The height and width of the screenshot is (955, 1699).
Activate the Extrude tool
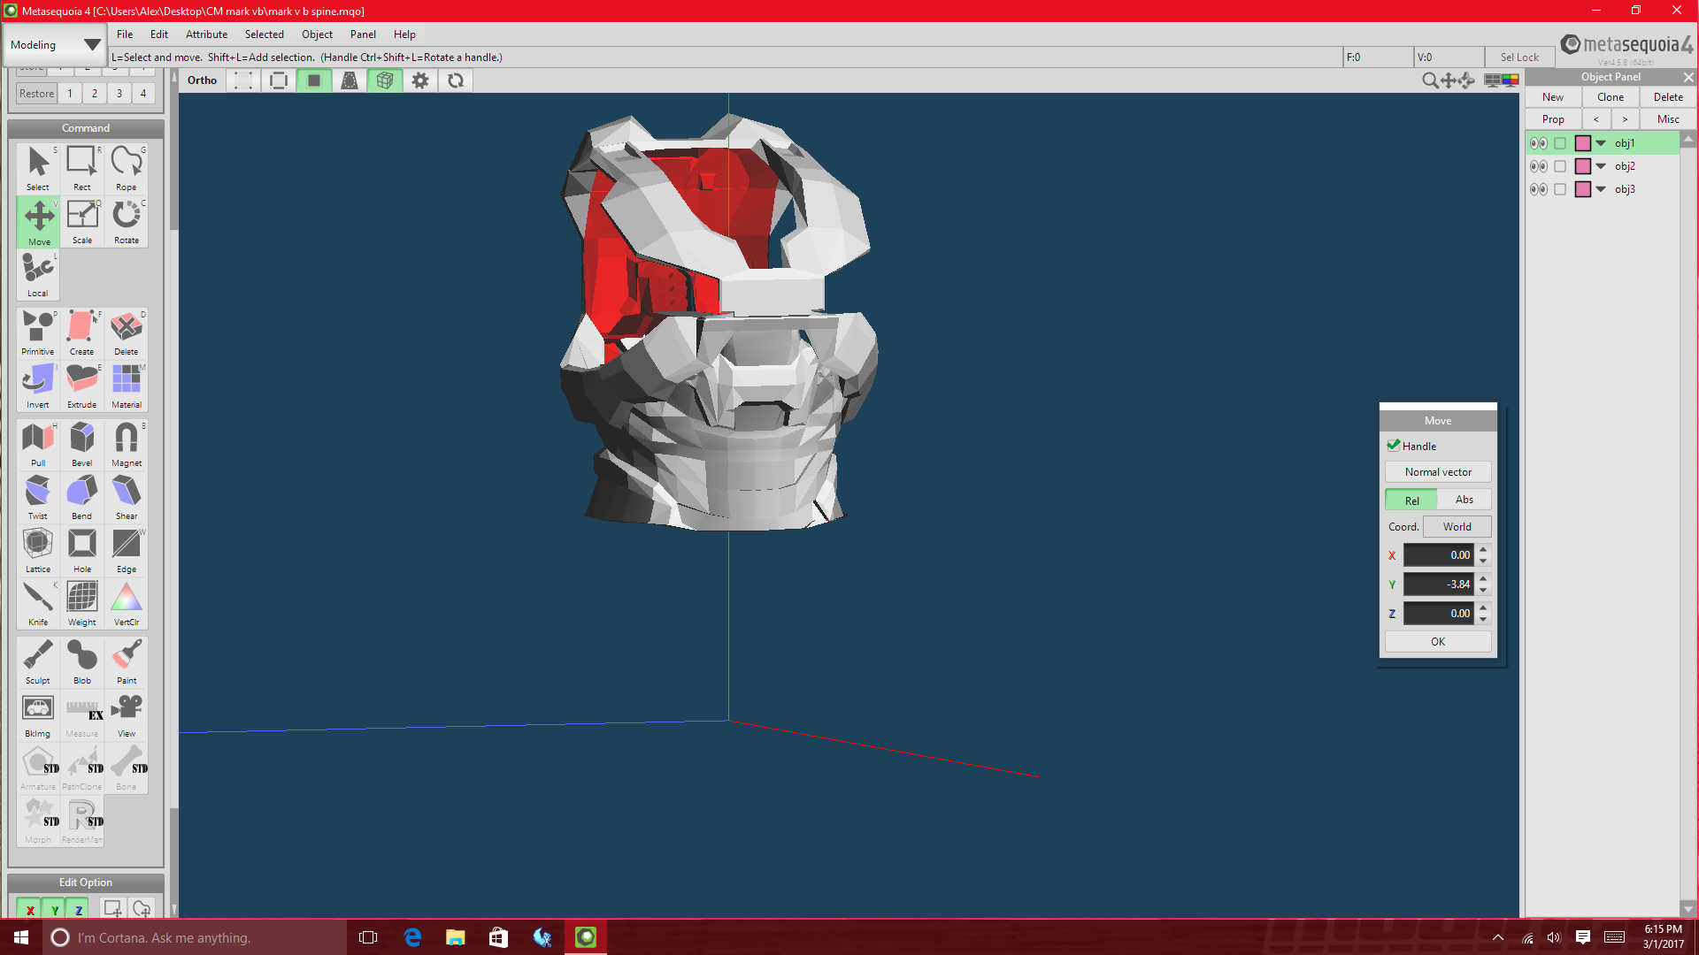(82, 386)
